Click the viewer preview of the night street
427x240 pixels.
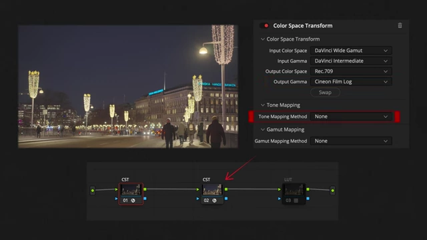[128, 87]
